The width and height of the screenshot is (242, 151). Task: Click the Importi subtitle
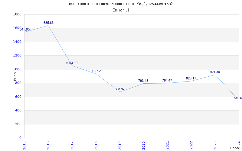121,10
